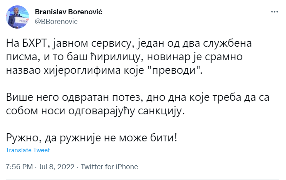Open the Branislav Borenović display name link

[68, 12]
